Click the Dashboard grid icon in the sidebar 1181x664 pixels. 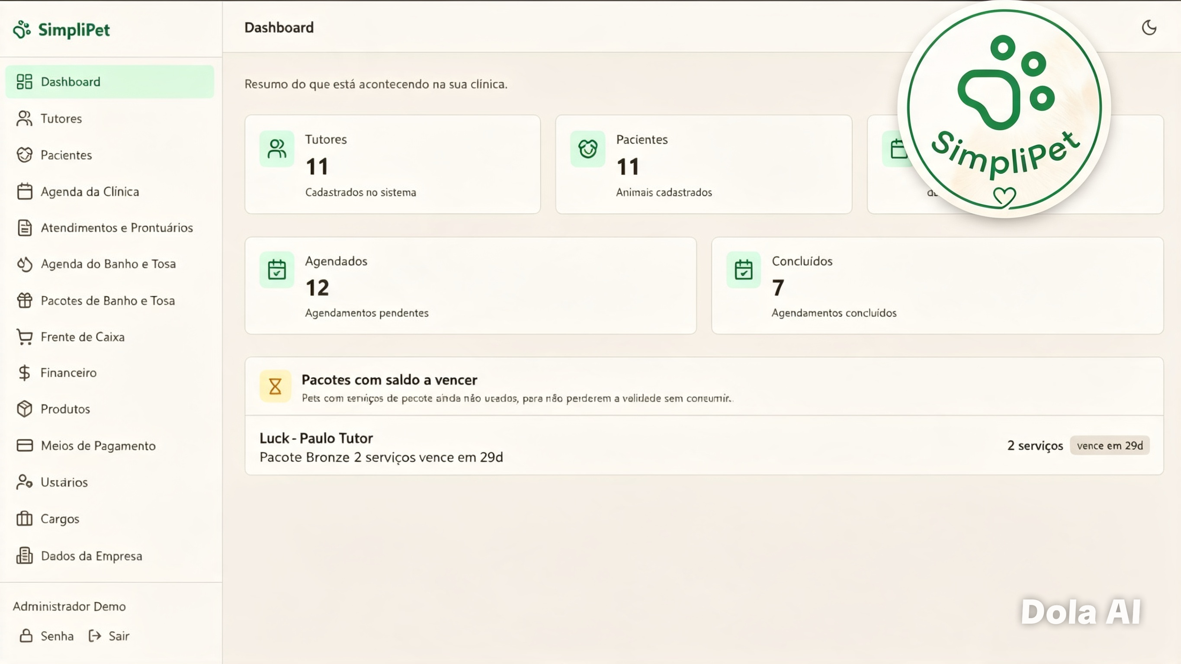tap(24, 82)
